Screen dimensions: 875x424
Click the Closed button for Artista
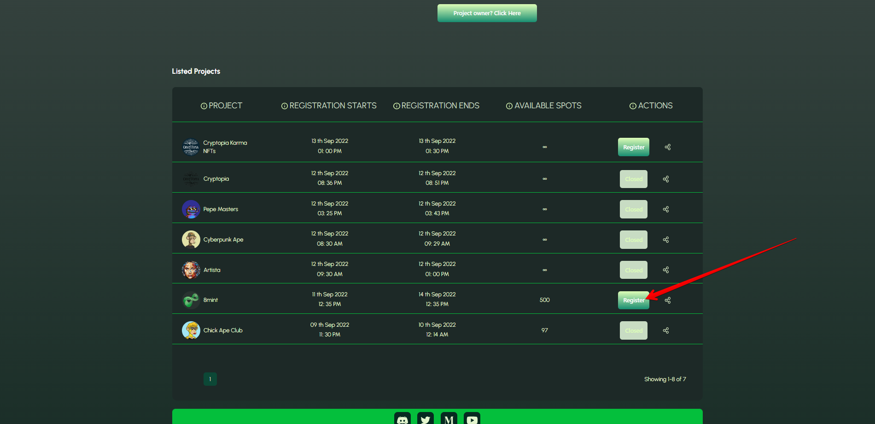pyautogui.click(x=633, y=270)
